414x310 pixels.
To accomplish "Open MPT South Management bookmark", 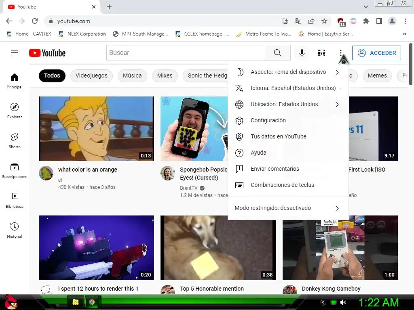I will tap(140, 34).
